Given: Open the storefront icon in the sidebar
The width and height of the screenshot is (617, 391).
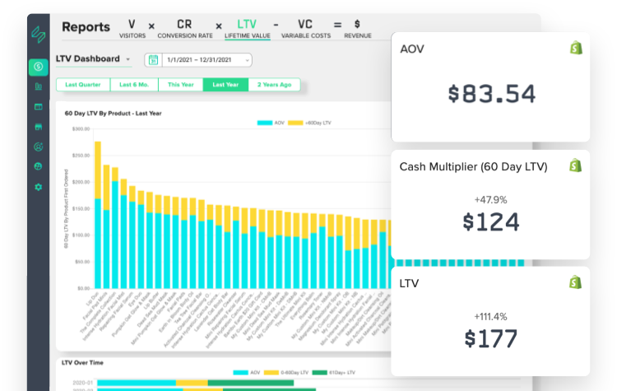Looking at the screenshot, I should tap(38, 127).
